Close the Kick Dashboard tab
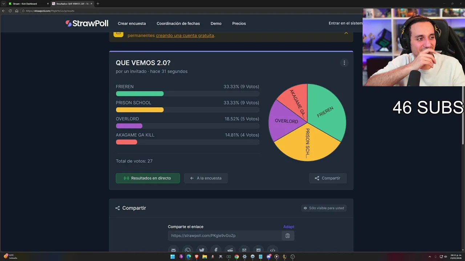Image resolution: width=465 pixels, height=261 pixels. click(x=48, y=4)
